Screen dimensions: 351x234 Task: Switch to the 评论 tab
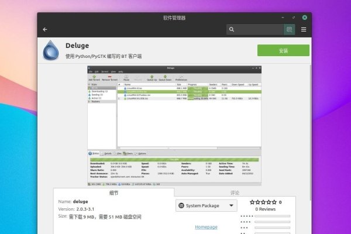(x=235, y=193)
